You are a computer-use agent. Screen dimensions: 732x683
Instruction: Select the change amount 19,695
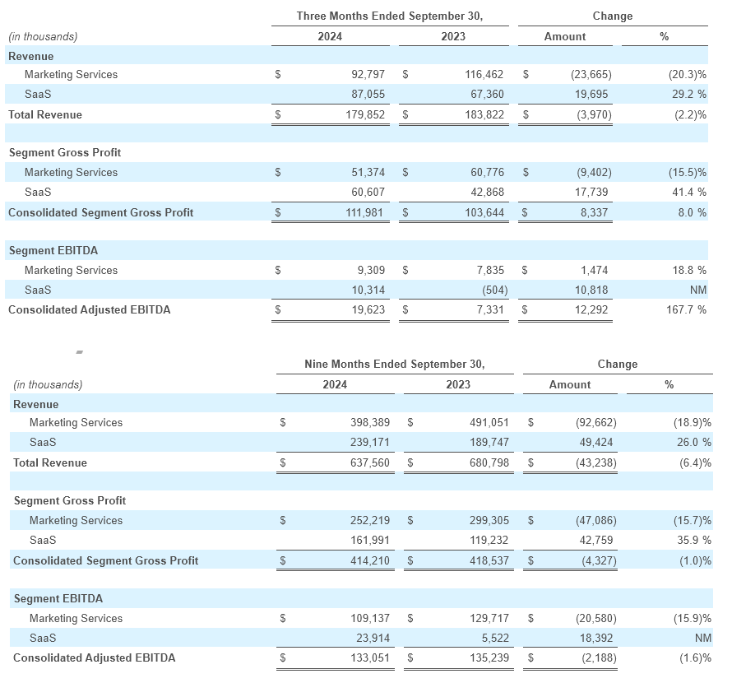tap(591, 95)
